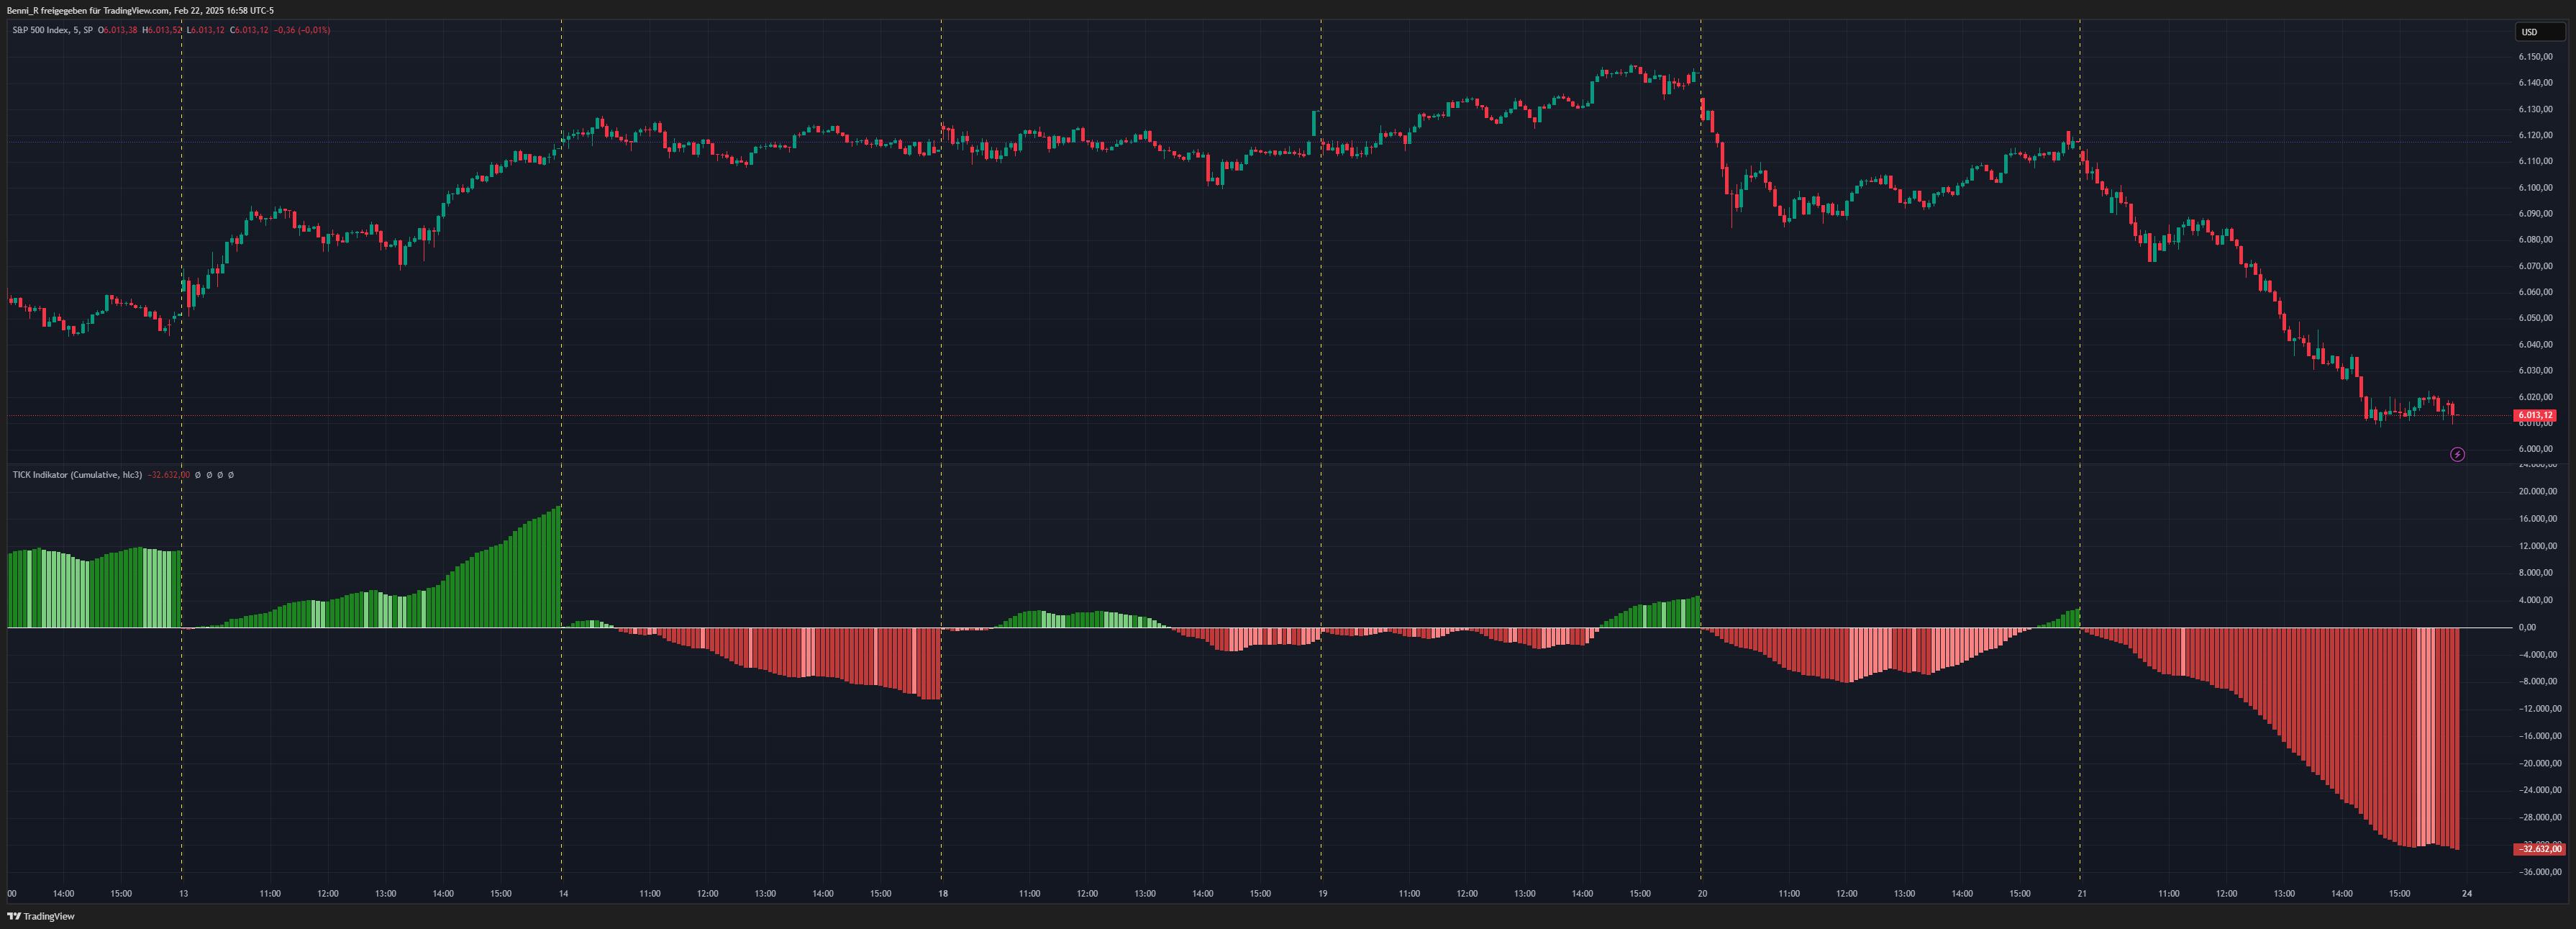2576x929 pixels.
Task: Click date label 14 on time axis
Action: click(x=563, y=893)
